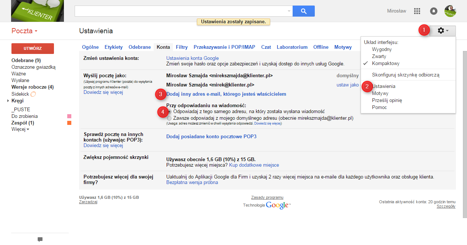
Task: Open the Sidekick label
Action: (x=20, y=94)
